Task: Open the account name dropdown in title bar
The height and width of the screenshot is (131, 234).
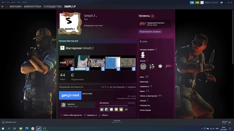Action: (x=211, y=3)
